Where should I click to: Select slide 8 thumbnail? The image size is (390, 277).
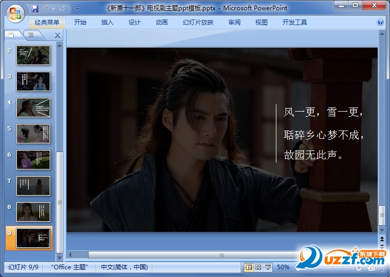33,212
